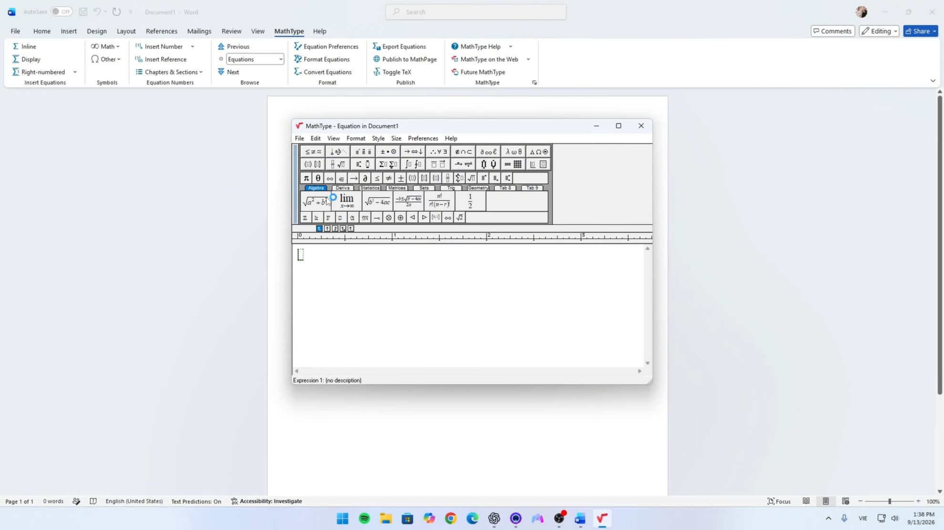Expand Insert Number dropdown arrow
Viewport: 944px width, 530px height.
click(193, 46)
